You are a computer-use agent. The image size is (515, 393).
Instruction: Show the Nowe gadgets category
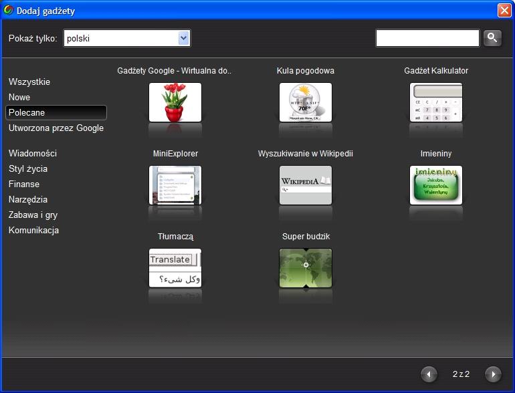(19, 97)
